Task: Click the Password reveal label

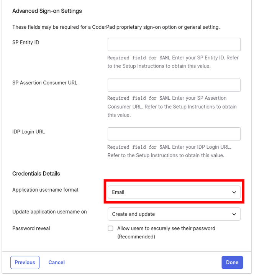Action: point(31,228)
